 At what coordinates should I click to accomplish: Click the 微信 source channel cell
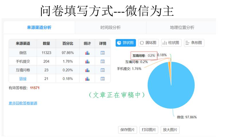point(23,53)
